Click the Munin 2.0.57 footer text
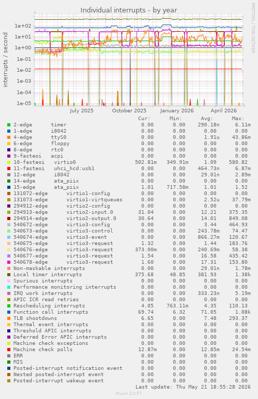Screen dimensions: 258x399 pyautogui.click(x=129, y=393)
